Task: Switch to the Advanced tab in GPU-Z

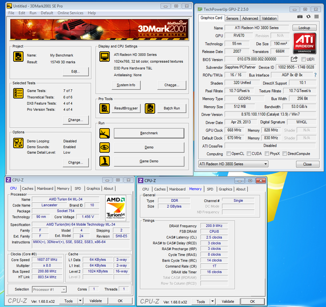Action: 250,18
